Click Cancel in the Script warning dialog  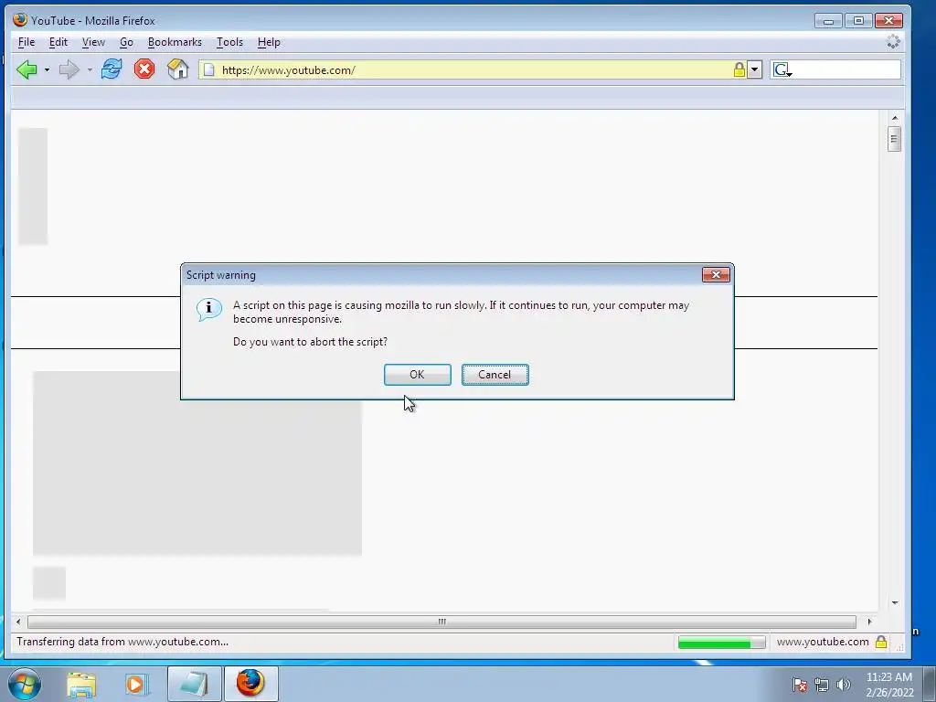coord(495,374)
